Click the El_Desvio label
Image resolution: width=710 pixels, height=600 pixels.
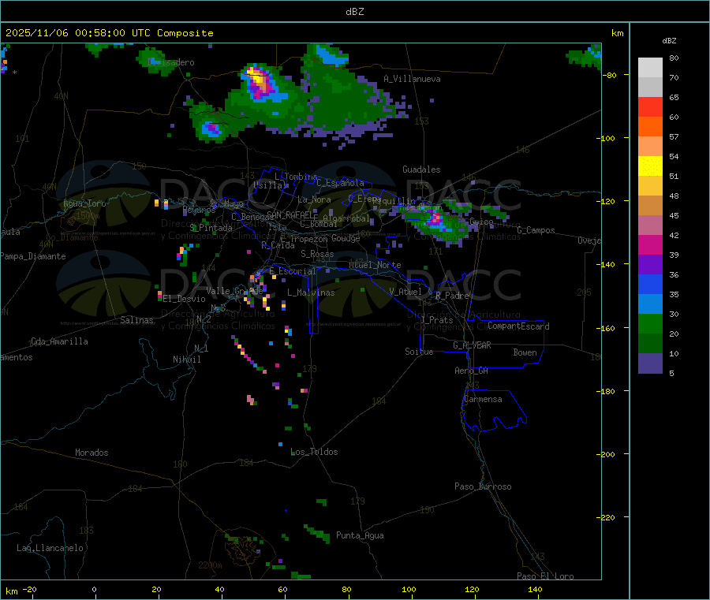tap(184, 299)
